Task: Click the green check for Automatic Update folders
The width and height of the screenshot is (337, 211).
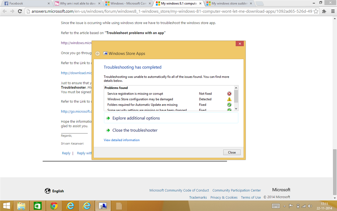Action: 229,105
